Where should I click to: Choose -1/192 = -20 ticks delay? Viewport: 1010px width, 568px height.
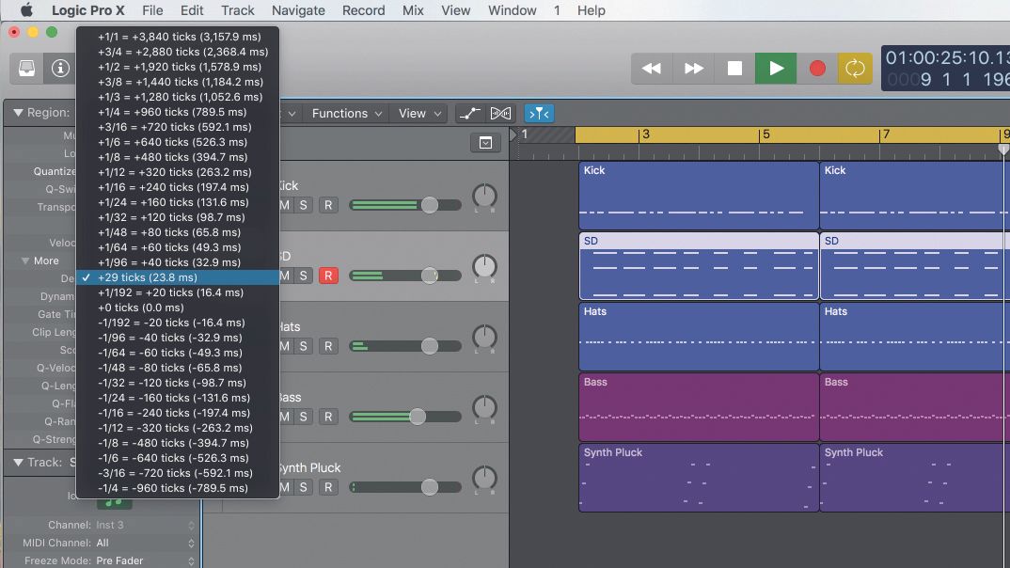pos(178,323)
